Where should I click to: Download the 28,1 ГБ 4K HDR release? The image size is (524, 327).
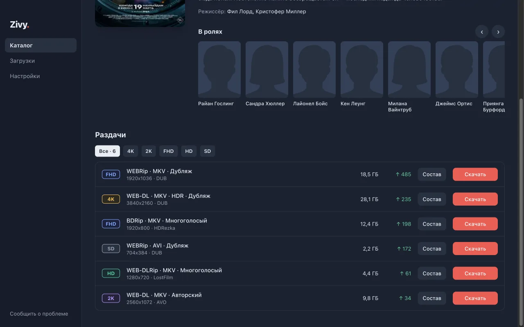point(475,199)
